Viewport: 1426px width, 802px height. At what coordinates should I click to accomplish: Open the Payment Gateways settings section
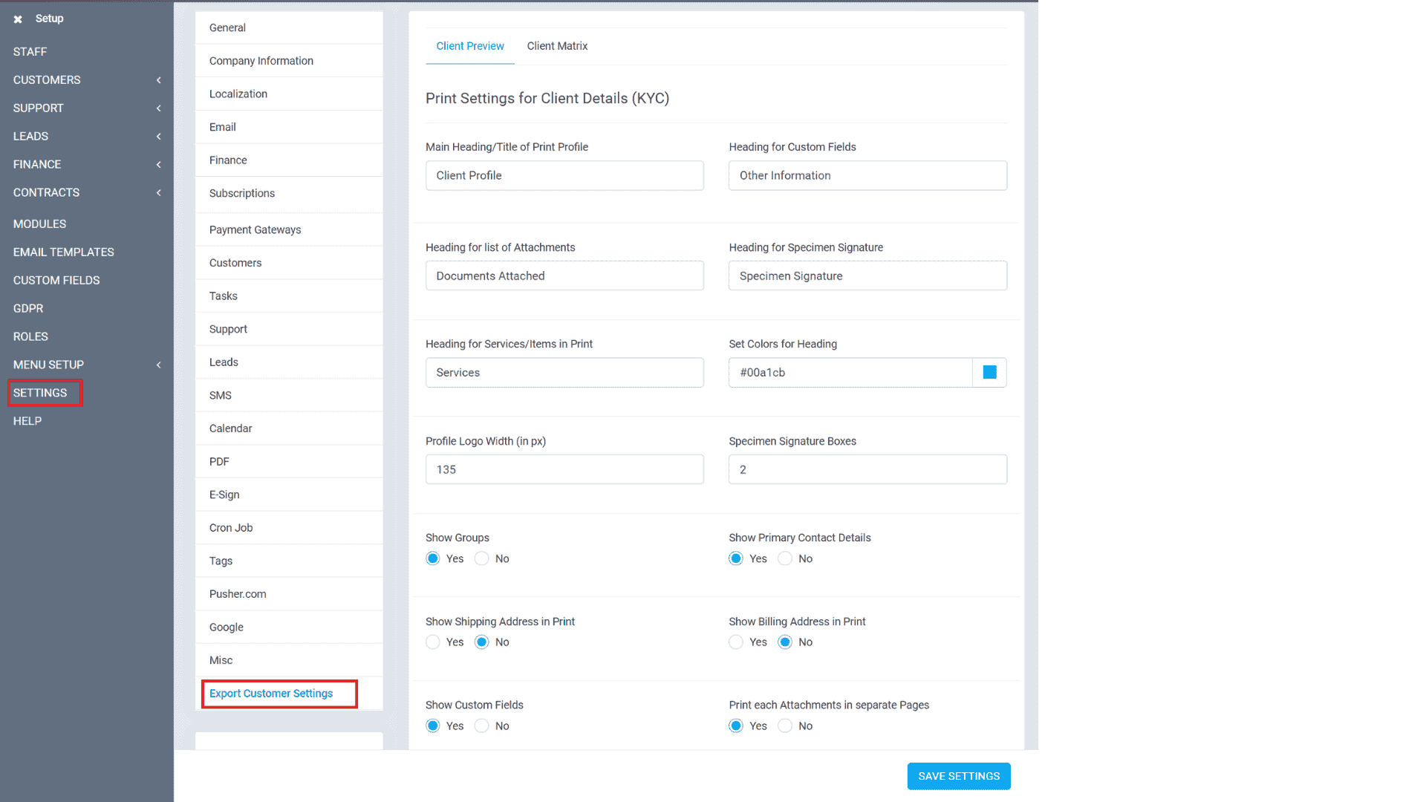(255, 229)
